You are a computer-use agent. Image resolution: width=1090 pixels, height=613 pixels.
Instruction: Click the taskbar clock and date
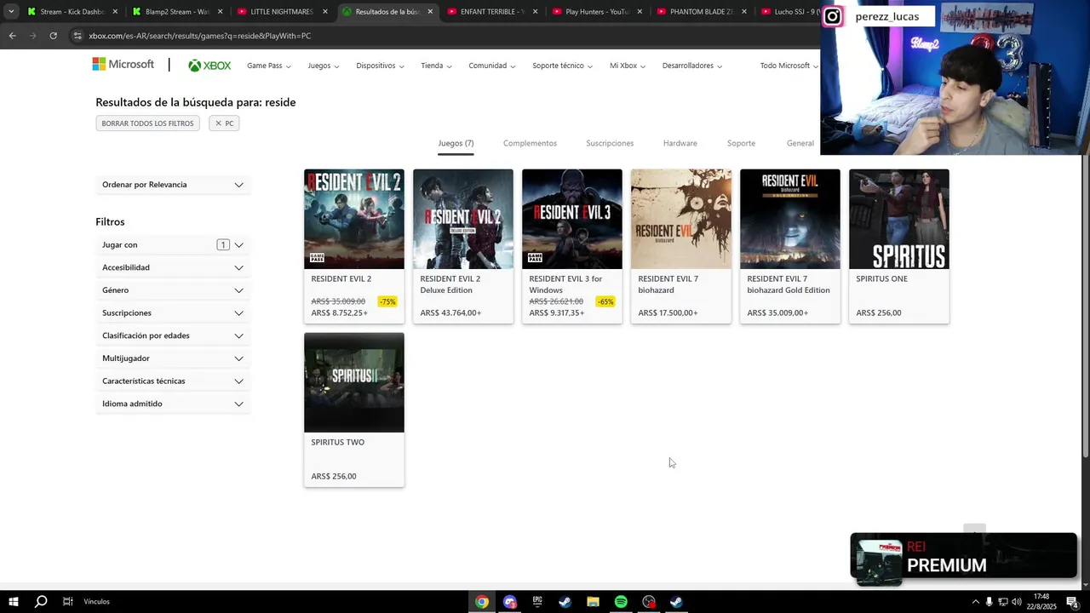[1041, 602]
